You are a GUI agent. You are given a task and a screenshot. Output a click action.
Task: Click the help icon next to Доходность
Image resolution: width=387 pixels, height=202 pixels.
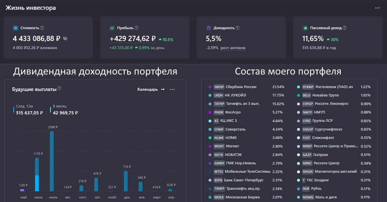point(238,28)
